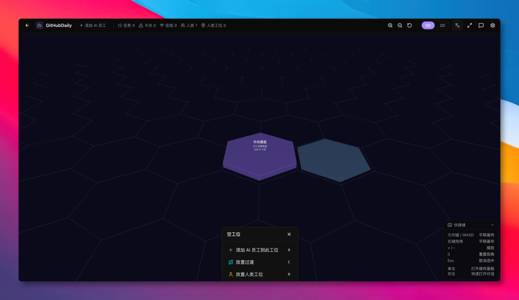
Task: Click the Esc 取消选中 shortcut row
Action: click(x=470, y=261)
